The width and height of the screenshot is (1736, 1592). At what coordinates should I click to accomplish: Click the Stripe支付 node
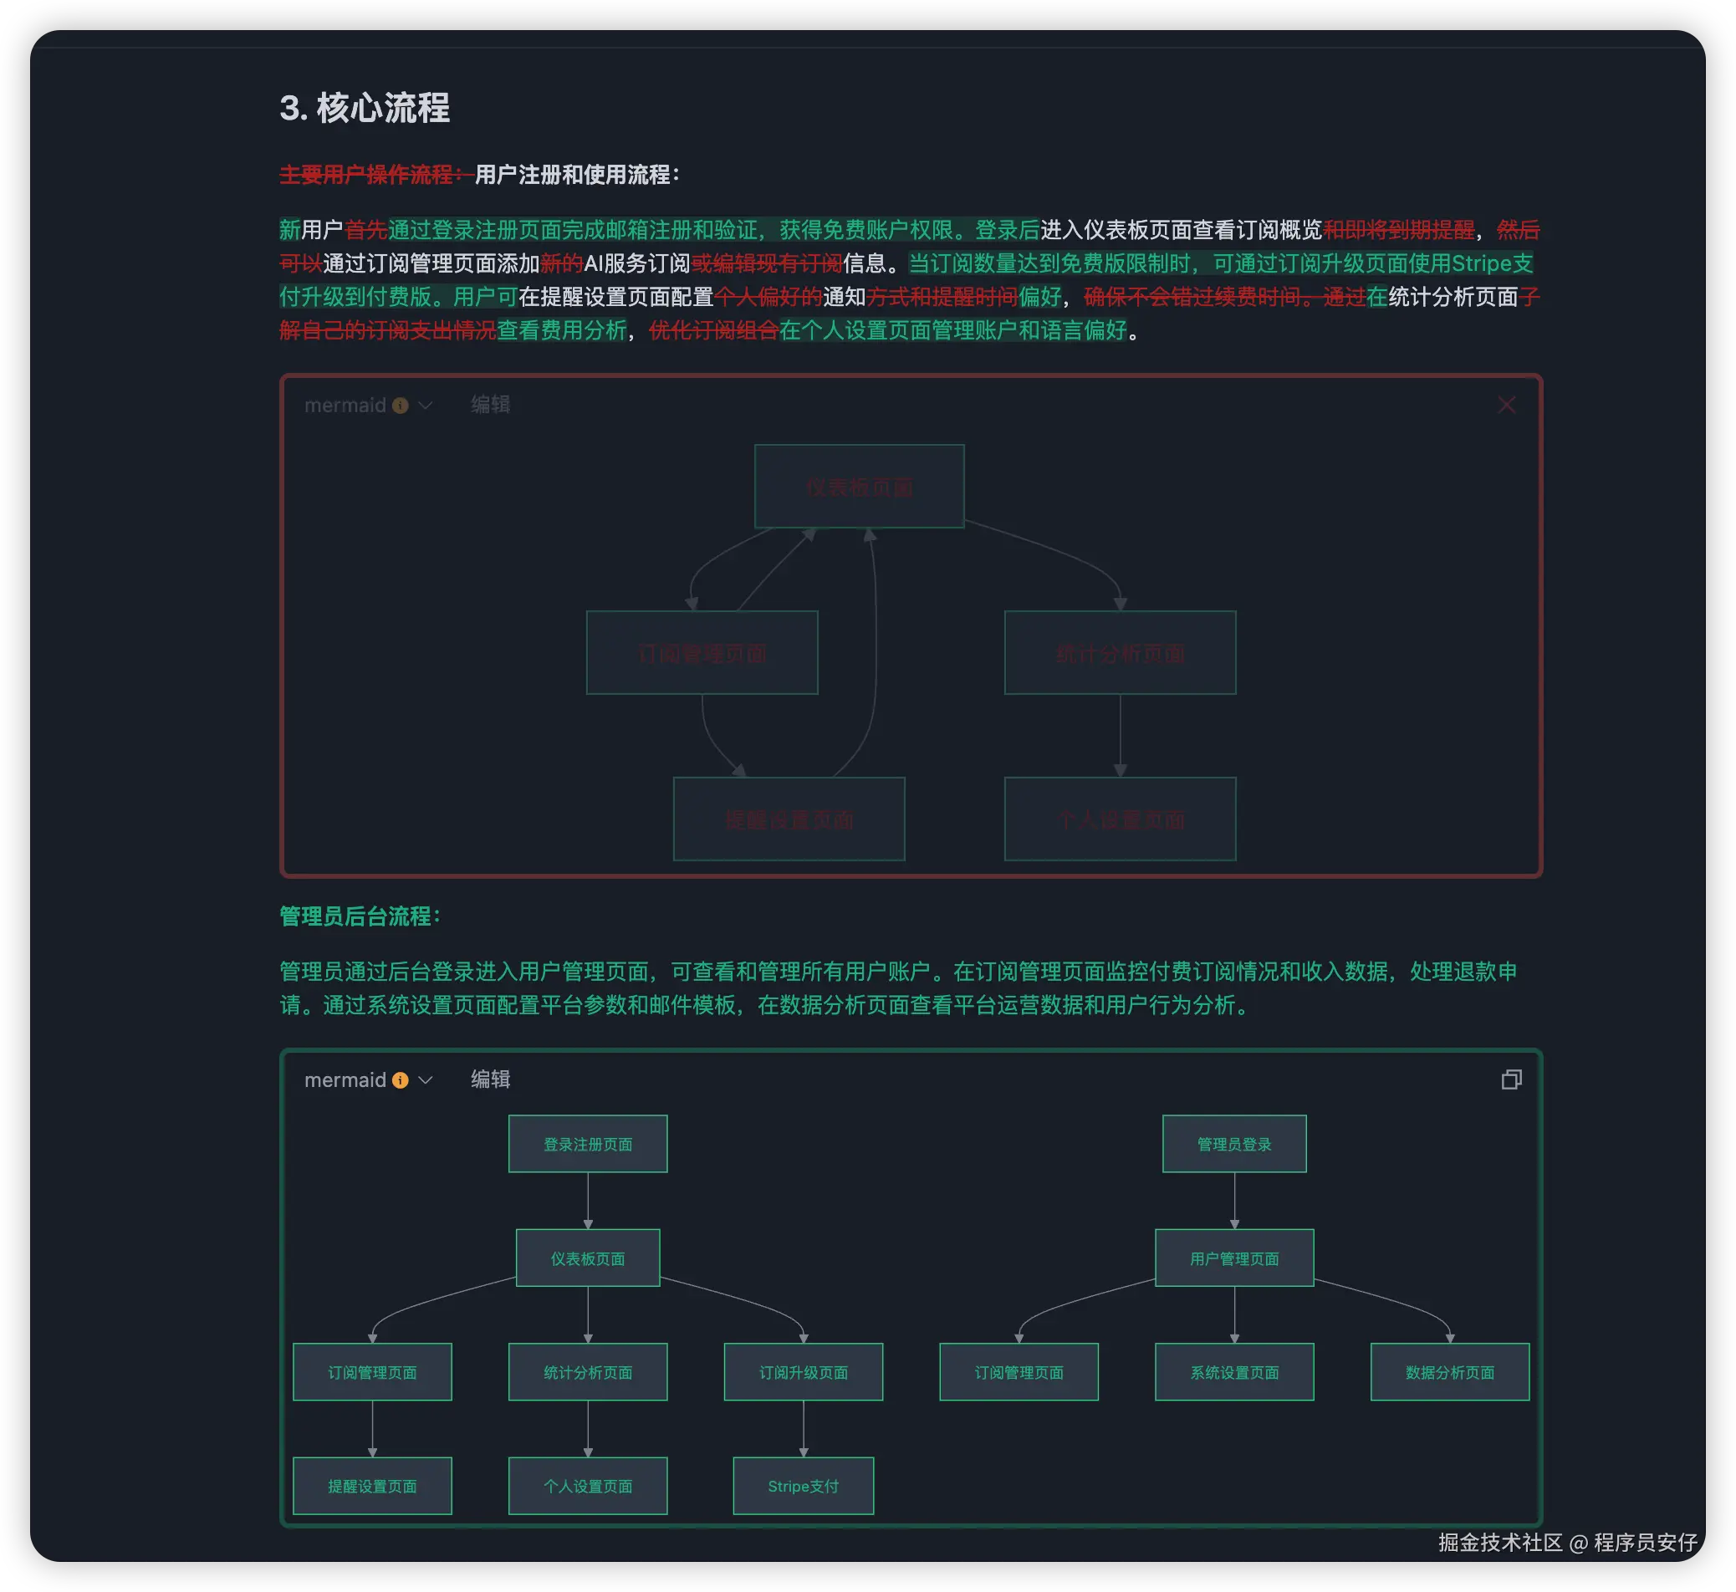click(803, 1485)
